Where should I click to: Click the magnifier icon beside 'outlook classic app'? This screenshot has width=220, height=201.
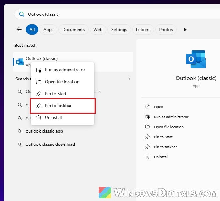point(20,131)
